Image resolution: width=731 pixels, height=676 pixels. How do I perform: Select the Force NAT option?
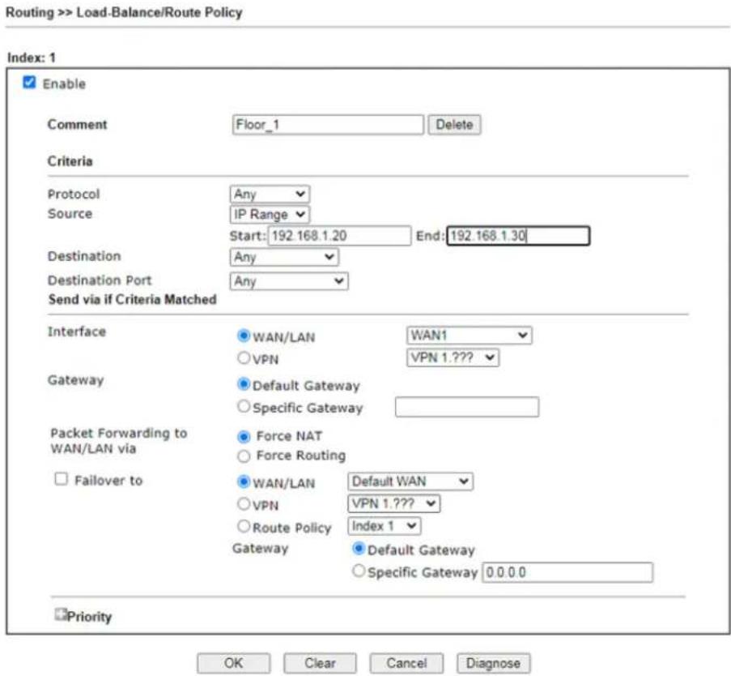[x=244, y=437]
